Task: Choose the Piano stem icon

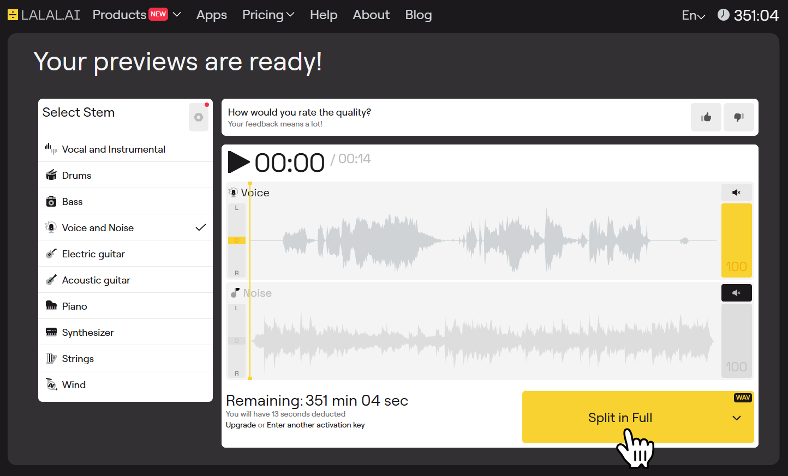Action: pos(51,306)
